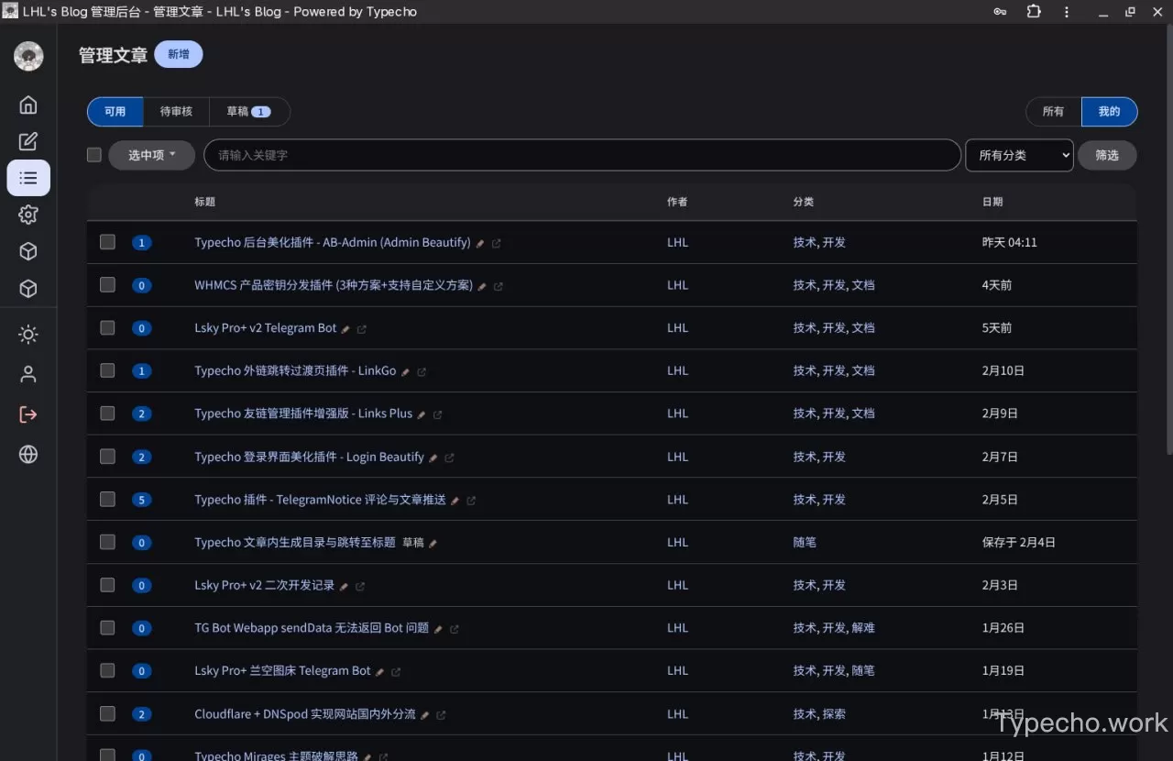Open the write post pencil sidebar icon
The width and height of the screenshot is (1173, 761).
(28, 141)
